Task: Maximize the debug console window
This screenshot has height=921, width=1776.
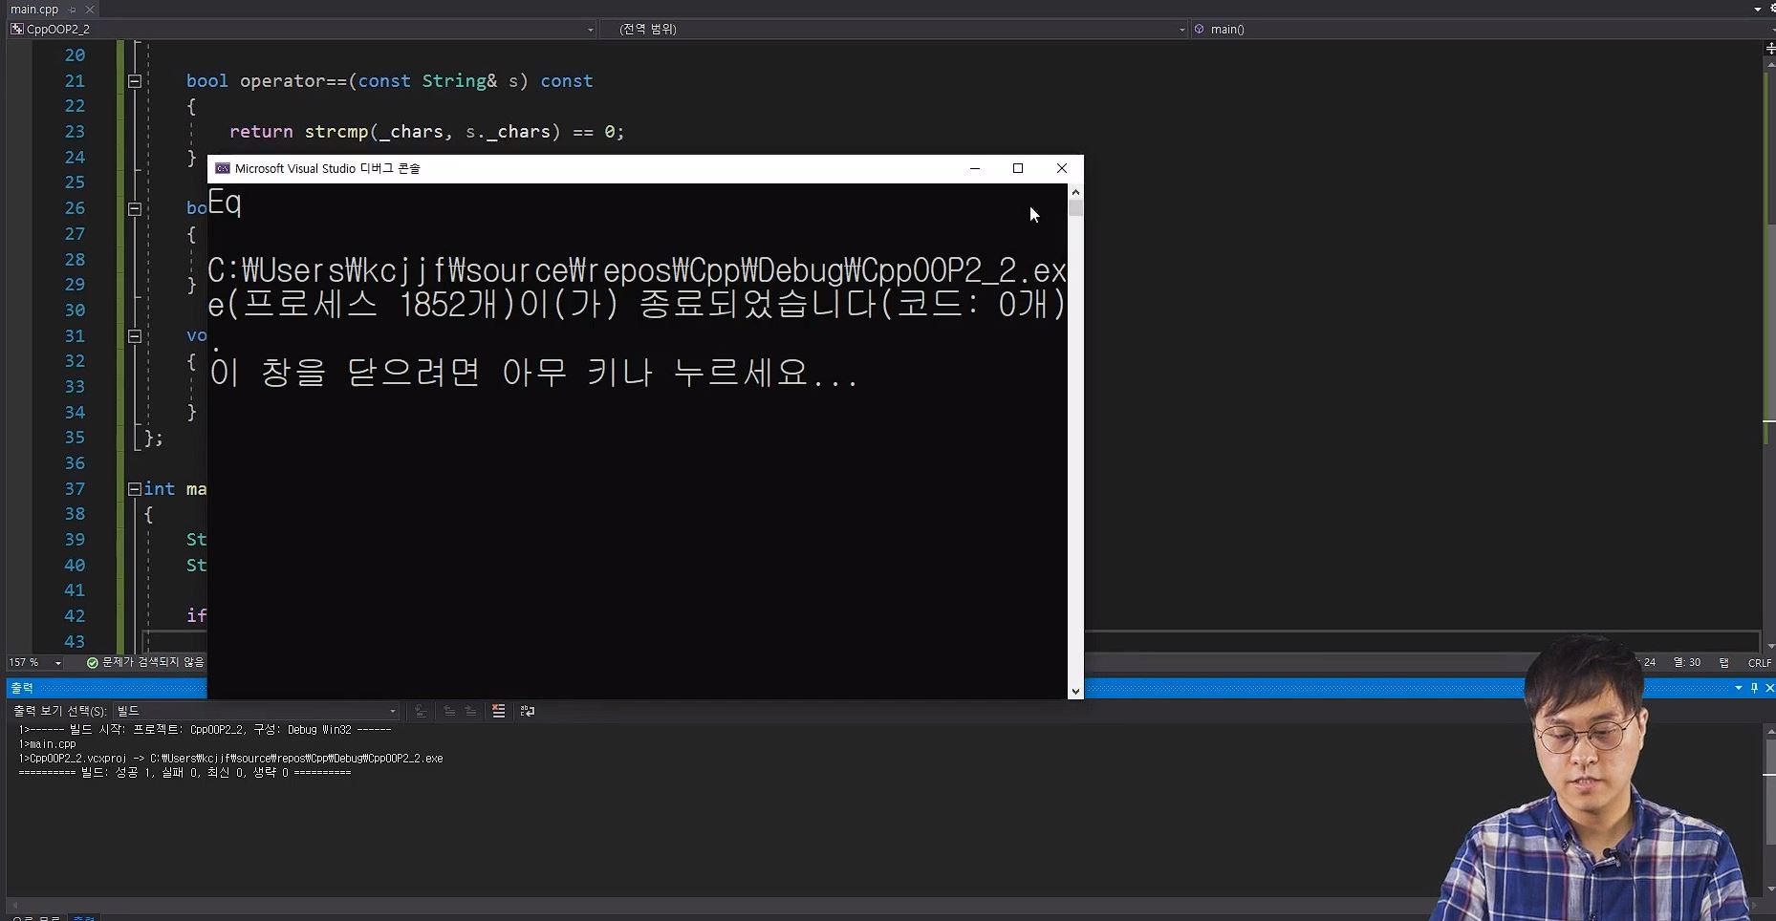Action: click(x=1018, y=168)
